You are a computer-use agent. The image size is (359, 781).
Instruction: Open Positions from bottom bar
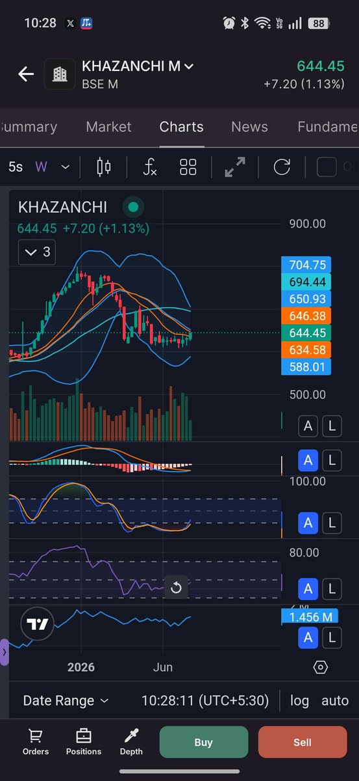click(84, 743)
